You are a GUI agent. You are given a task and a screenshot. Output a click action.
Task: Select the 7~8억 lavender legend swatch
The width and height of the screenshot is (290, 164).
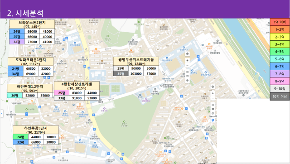click(280, 74)
